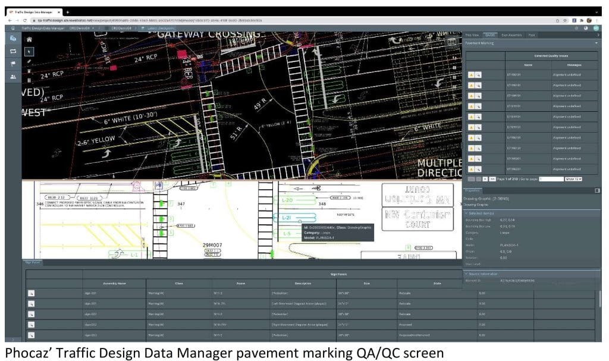Click warning icon in first quality issue row
Viewport: 609px width, 361px height.
470,76
